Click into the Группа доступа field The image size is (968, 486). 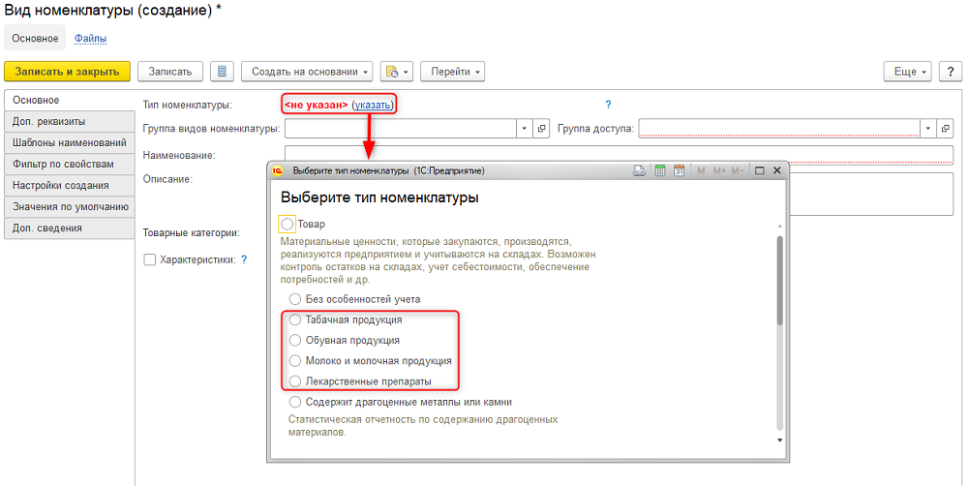[779, 129]
